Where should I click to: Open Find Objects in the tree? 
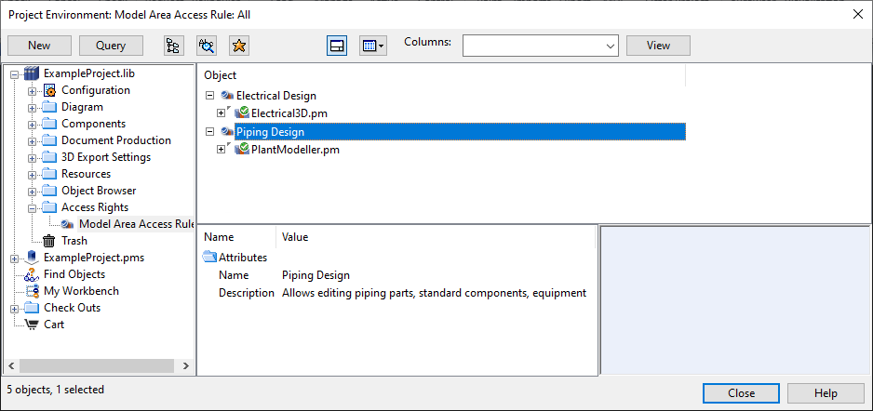(74, 274)
